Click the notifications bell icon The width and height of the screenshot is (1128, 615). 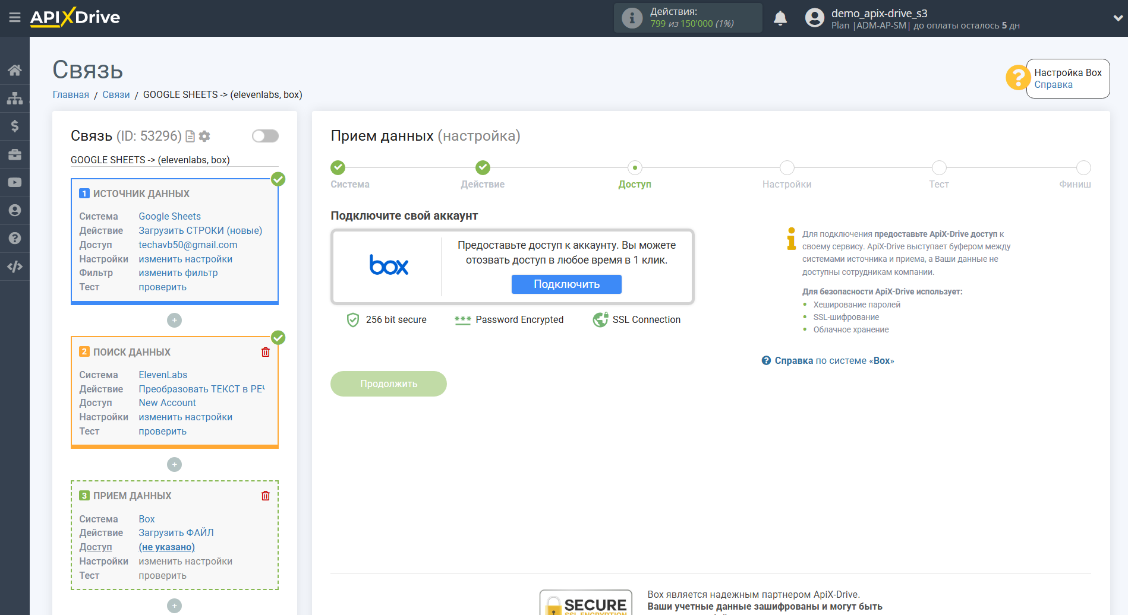780,18
